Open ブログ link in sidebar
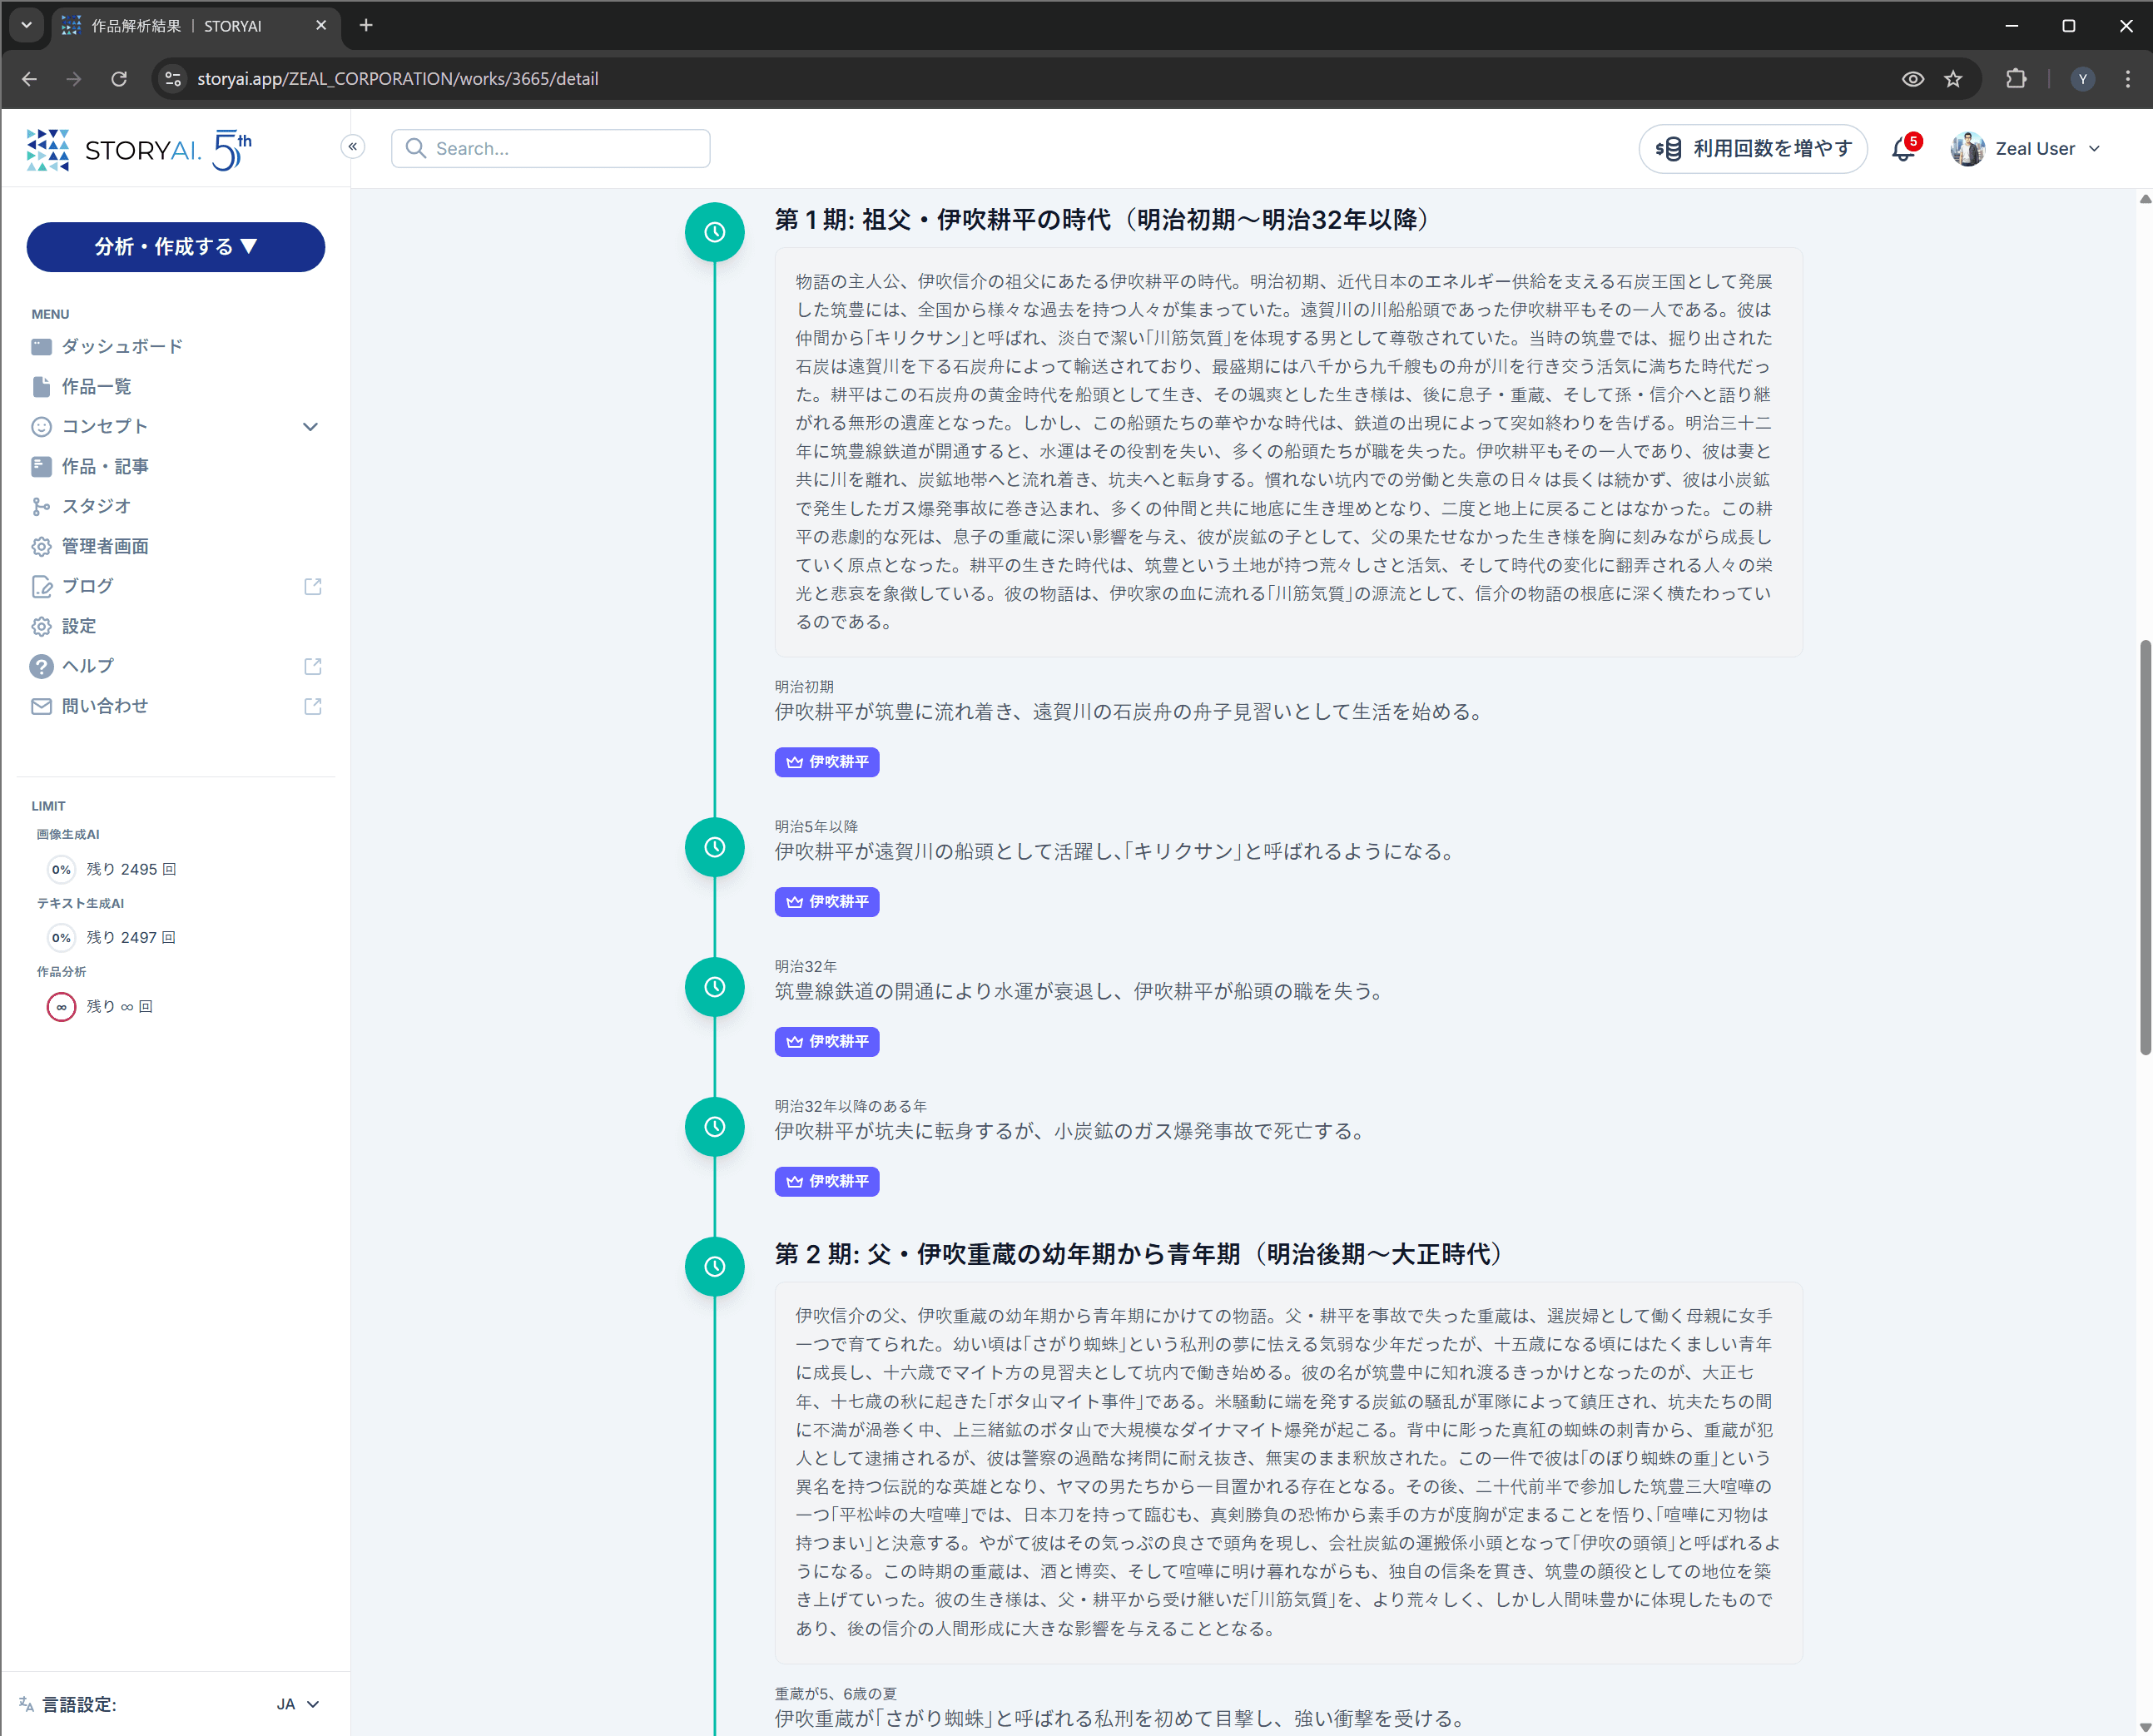The height and width of the screenshot is (1736, 2153). pyautogui.click(x=87, y=586)
